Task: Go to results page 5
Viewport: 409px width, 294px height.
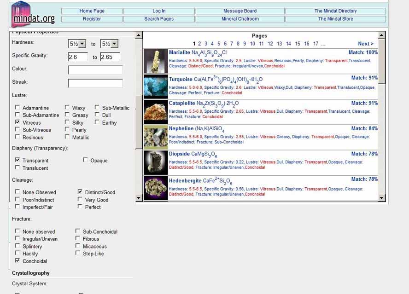Action: tap(219, 44)
